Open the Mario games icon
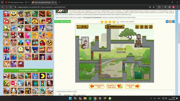This screenshot has height=101, width=180. click(13, 35)
